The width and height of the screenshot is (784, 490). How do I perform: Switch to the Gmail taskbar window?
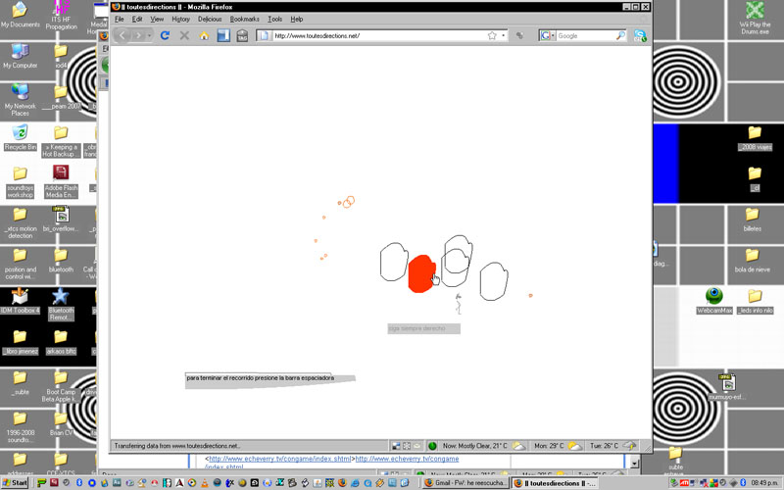466,483
